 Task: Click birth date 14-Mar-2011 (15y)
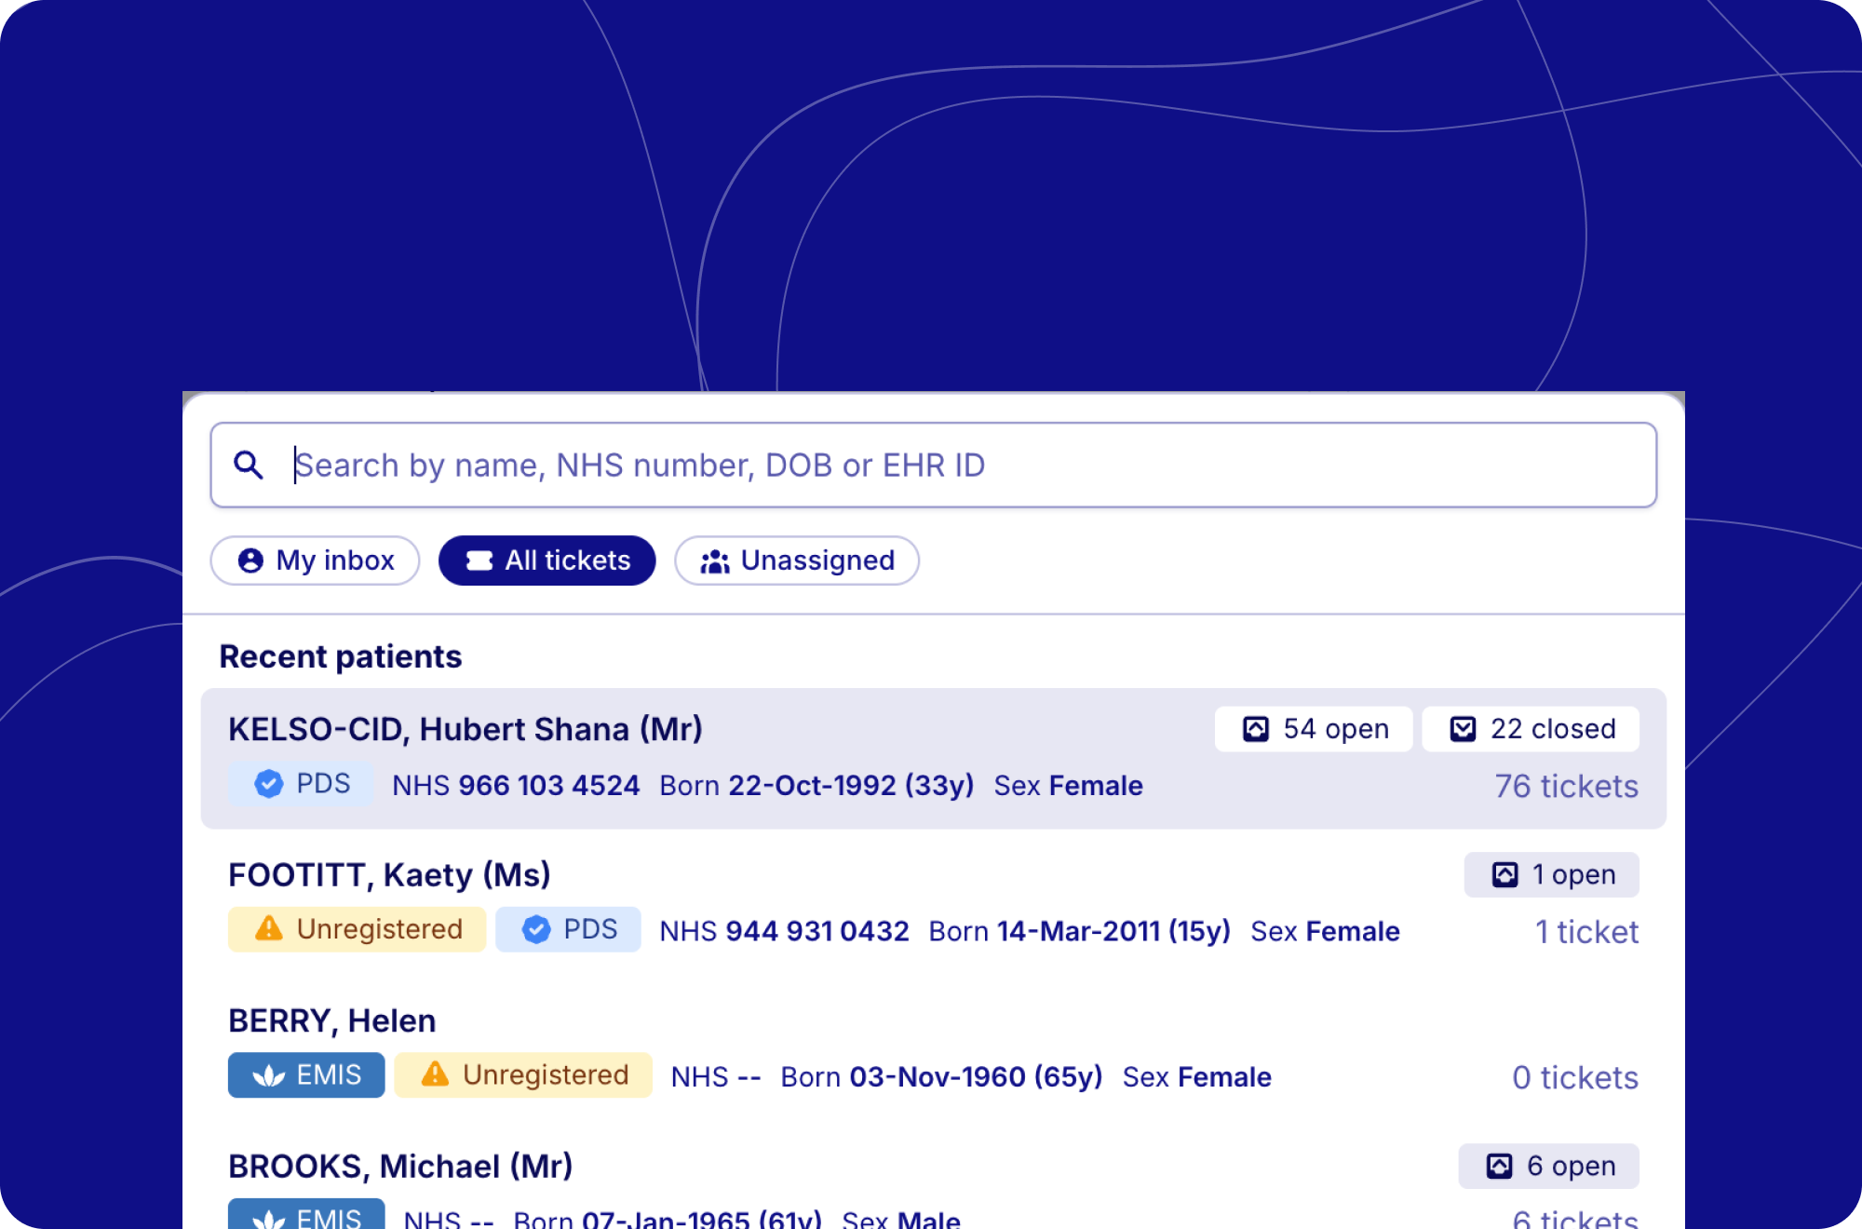(1113, 932)
